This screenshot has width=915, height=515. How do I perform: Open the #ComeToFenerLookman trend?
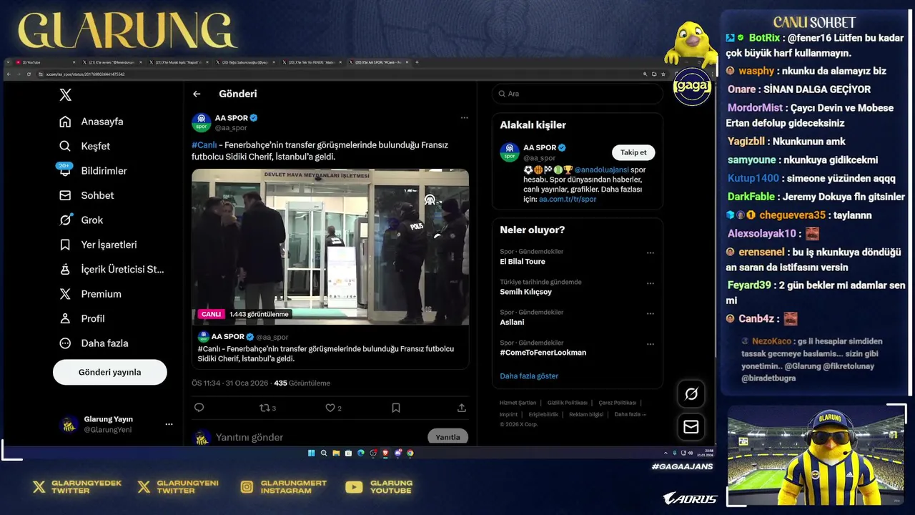click(543, 353)
